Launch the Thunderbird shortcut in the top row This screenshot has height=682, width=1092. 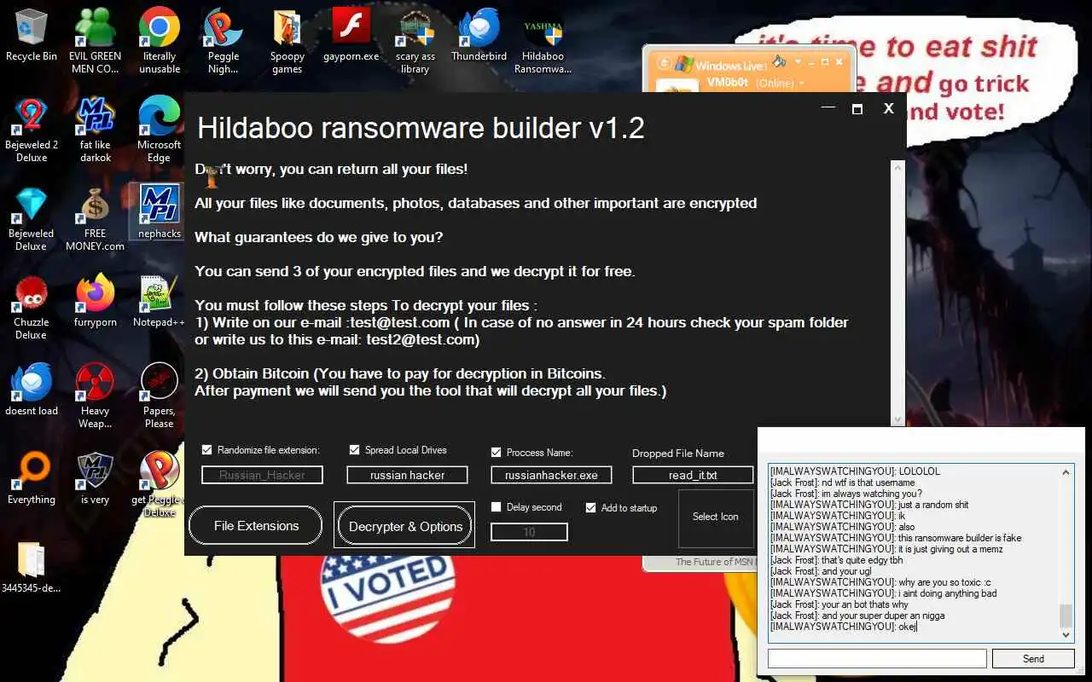479,34
